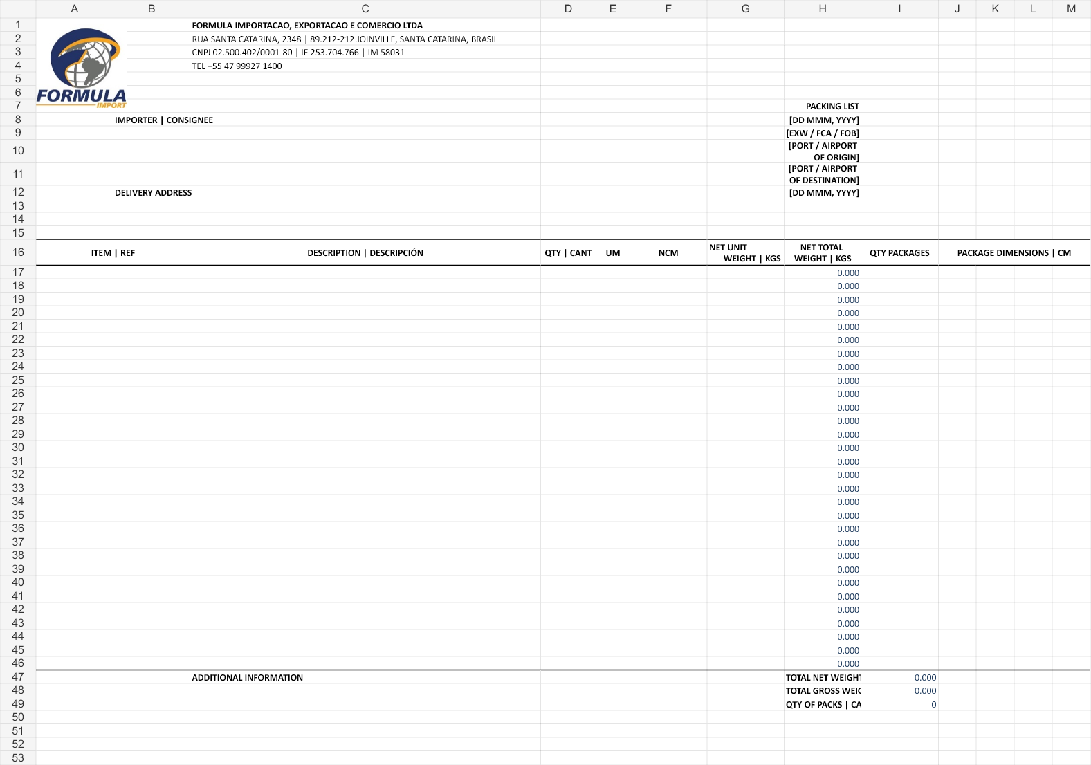Image resolution: width=1091 pixels, height=765 pixels.
Task: Select the column K header
Action: [996, 9]
